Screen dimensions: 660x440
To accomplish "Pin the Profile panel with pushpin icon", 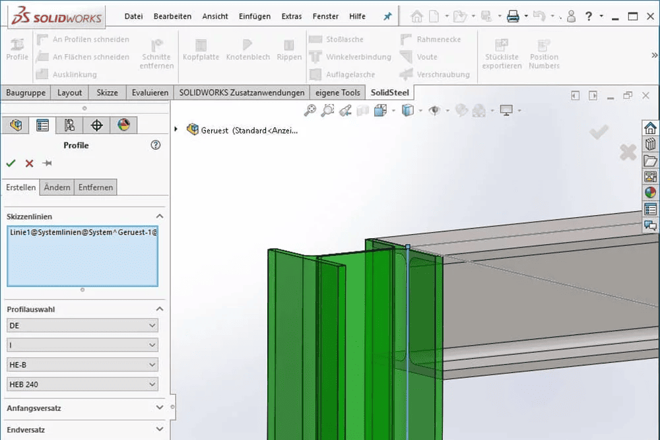I will coord(47,164).
